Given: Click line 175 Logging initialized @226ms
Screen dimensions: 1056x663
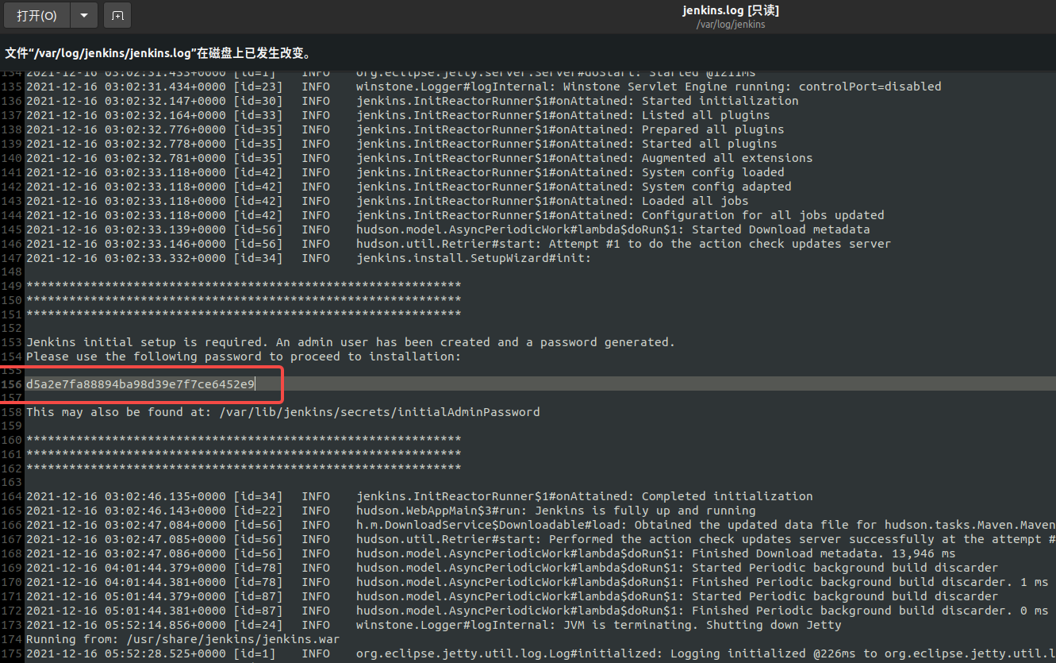Looking at the screenshot, I should click(541, 653).
